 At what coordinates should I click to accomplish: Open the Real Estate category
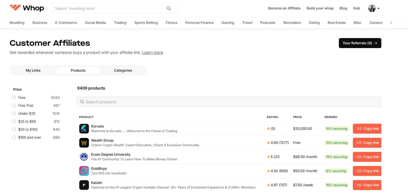(x=337, y=23)
